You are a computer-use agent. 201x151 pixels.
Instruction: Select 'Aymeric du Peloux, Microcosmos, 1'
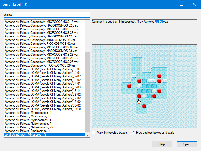45,113
